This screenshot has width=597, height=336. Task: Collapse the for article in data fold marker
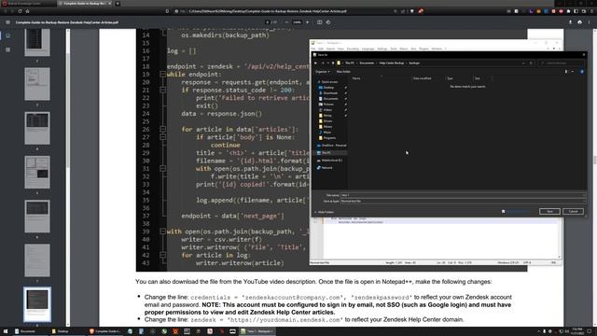162,129
